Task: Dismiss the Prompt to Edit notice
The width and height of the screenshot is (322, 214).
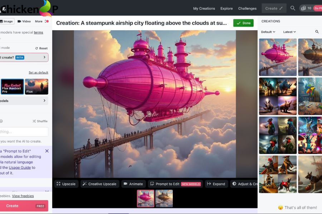Action: point(47,151)
